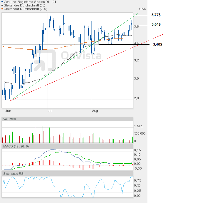Screen dimensions: 201x203
Task: Click the 1 Mio. volume axis label
Action: 139,126
